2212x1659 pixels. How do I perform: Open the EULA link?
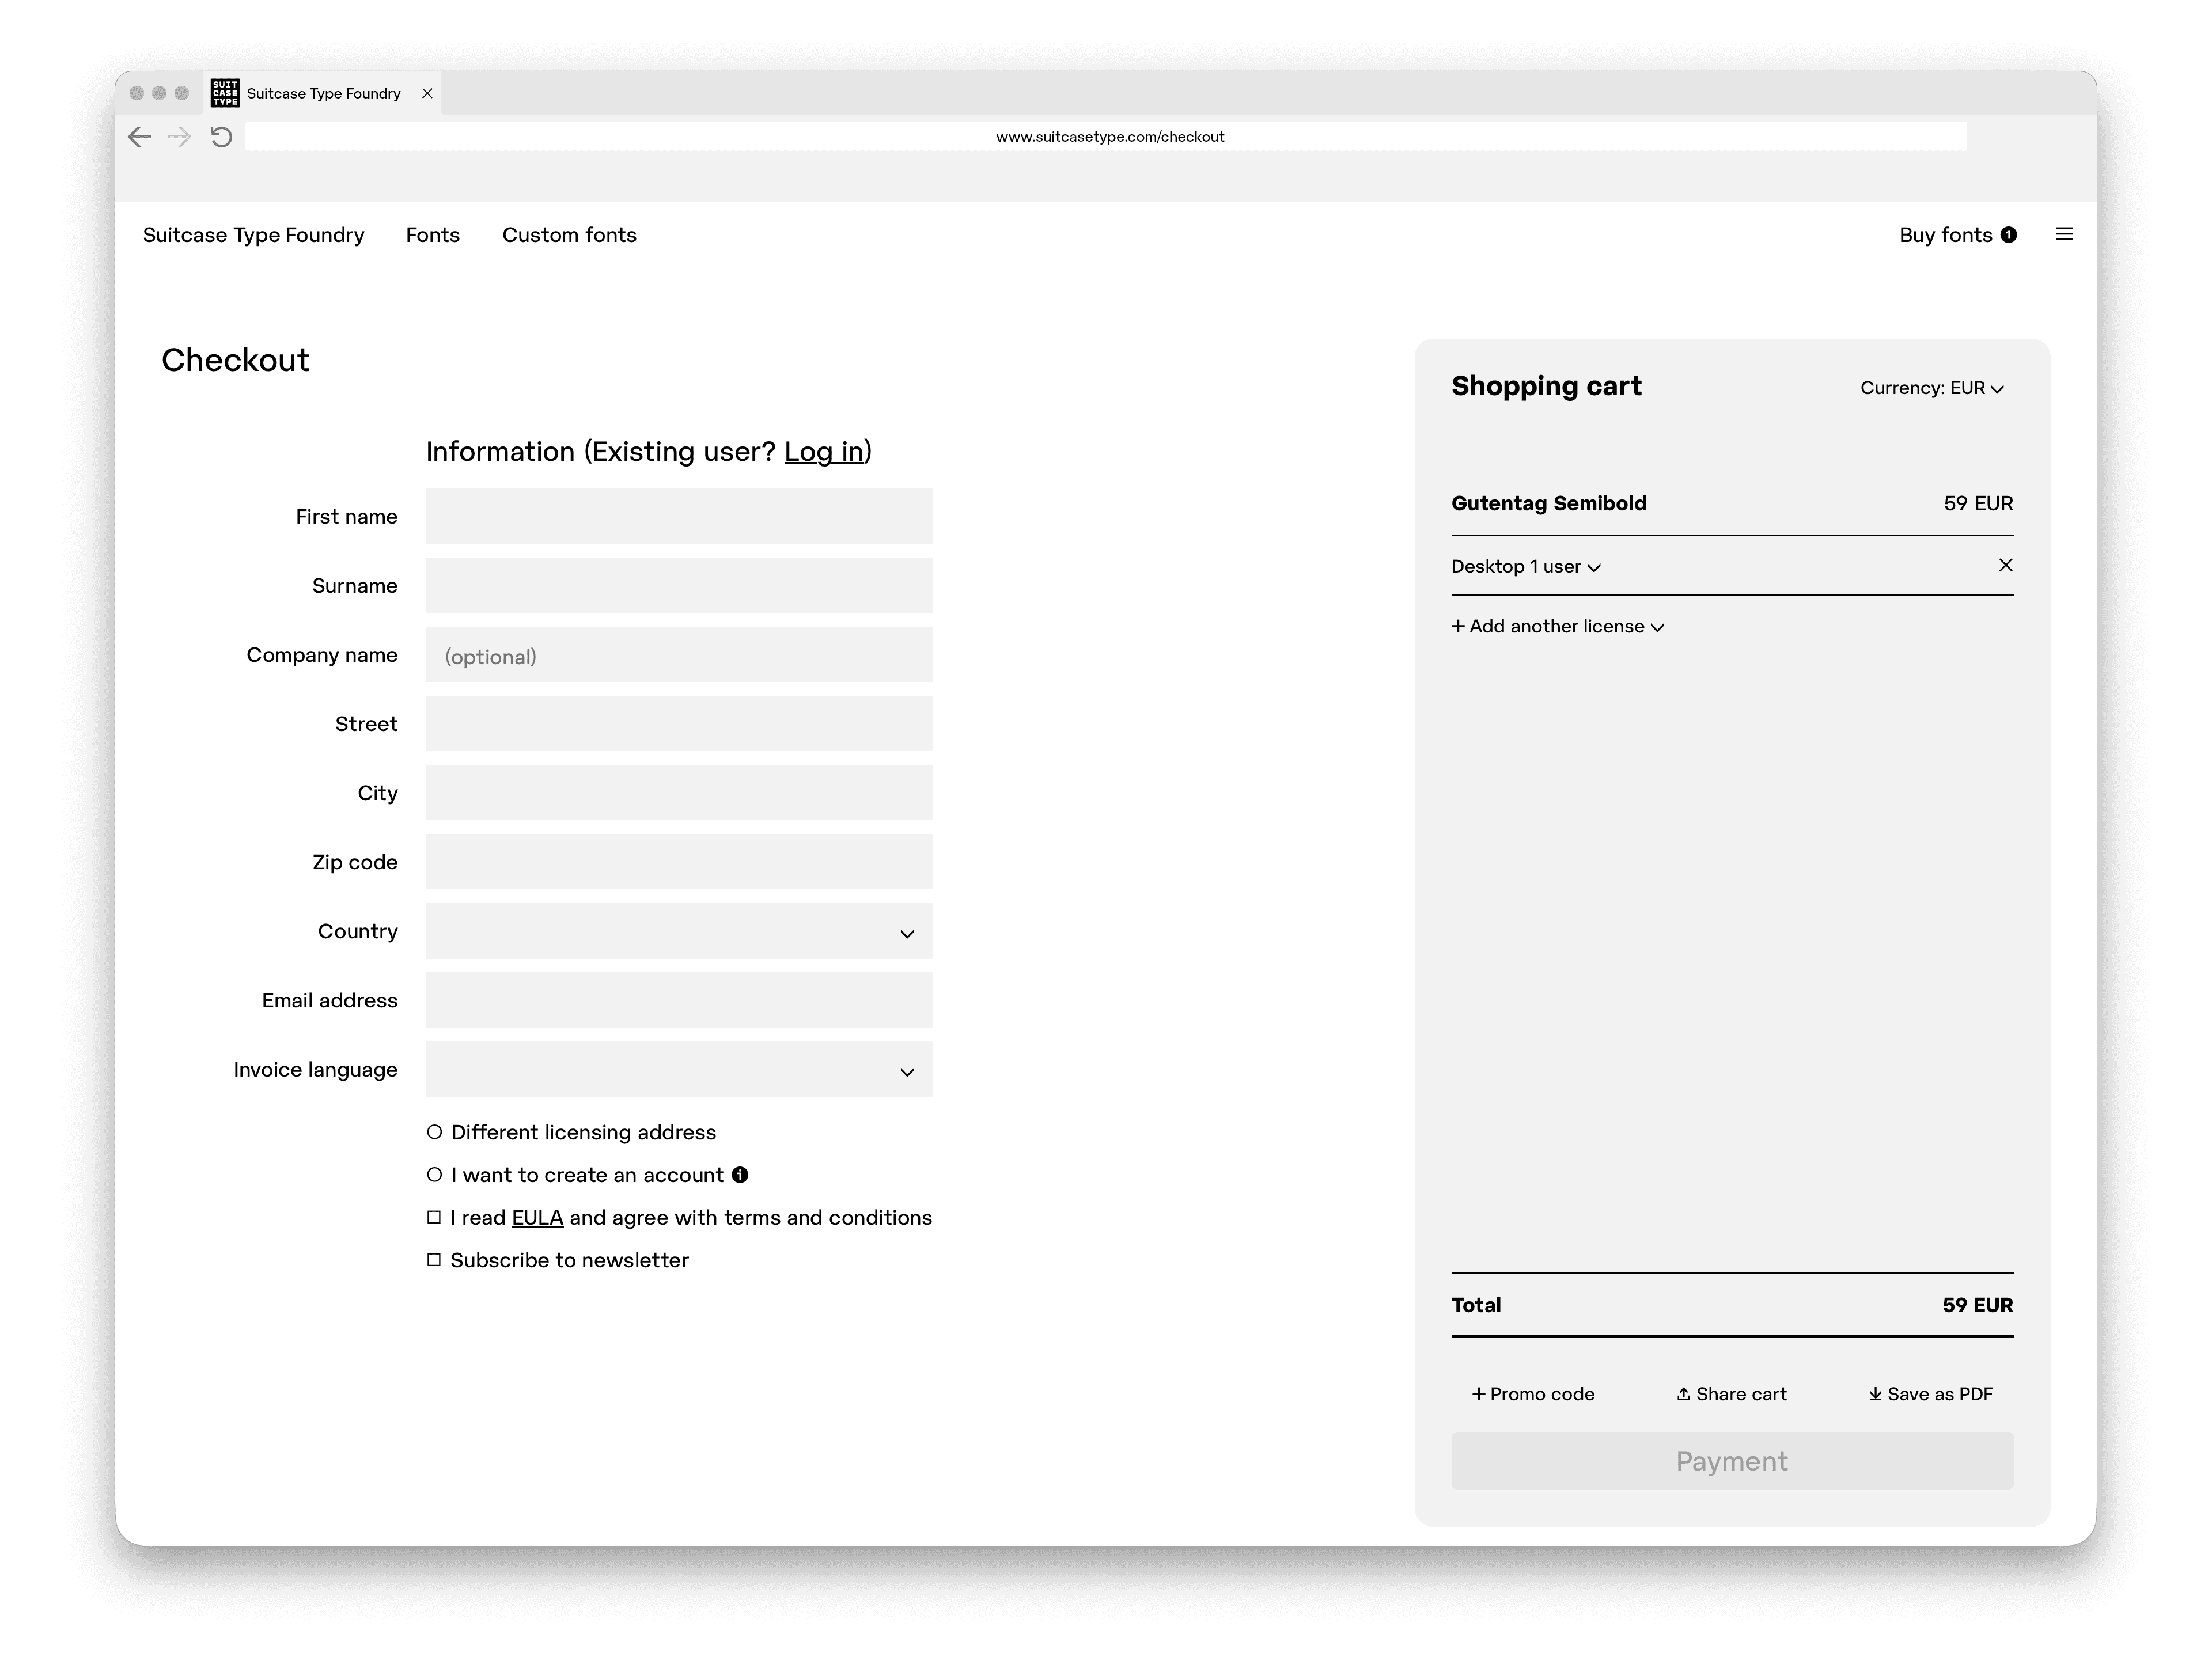pos(537,1218)
